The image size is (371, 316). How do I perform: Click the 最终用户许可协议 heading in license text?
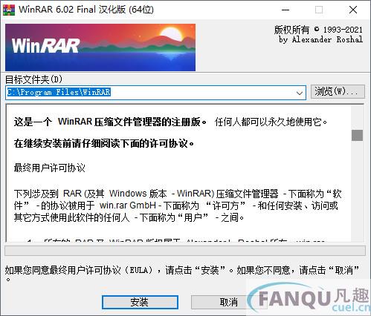[x=50, y=168]
